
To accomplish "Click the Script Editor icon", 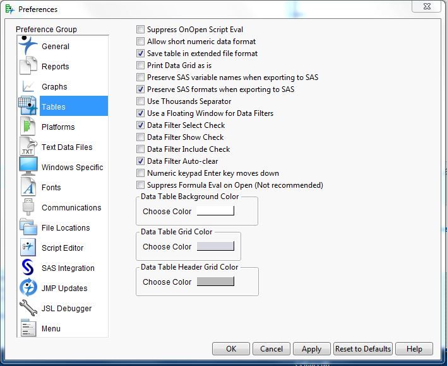I will coord(28,247).
